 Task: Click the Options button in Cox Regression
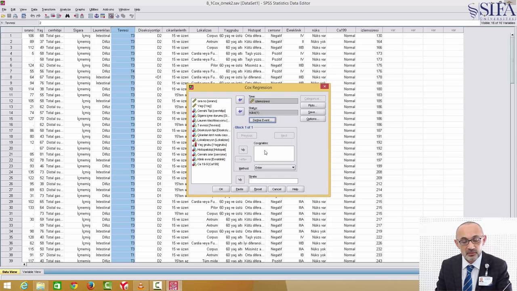[313, 119]
